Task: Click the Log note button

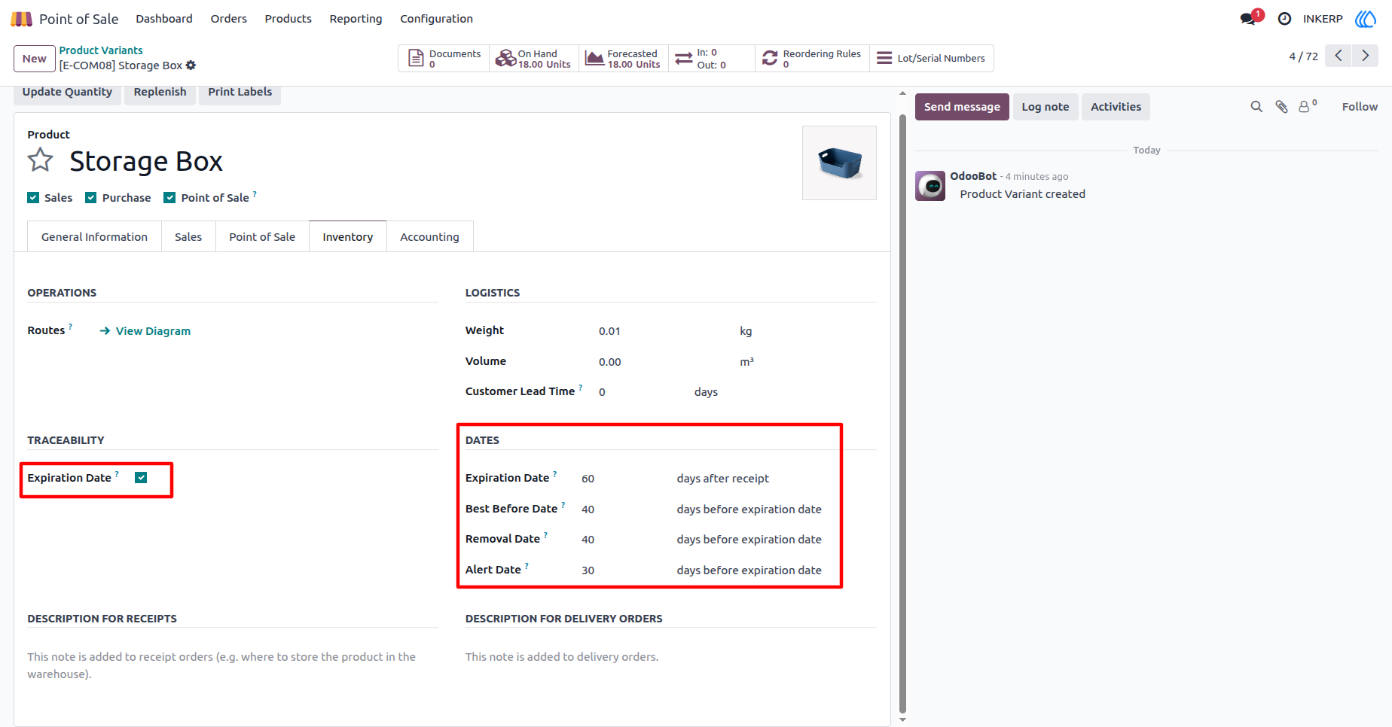Action: click(1046, 107)
